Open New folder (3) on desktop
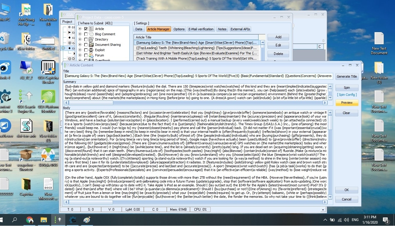This screenshot has width=395, height=226. [379, 73]
